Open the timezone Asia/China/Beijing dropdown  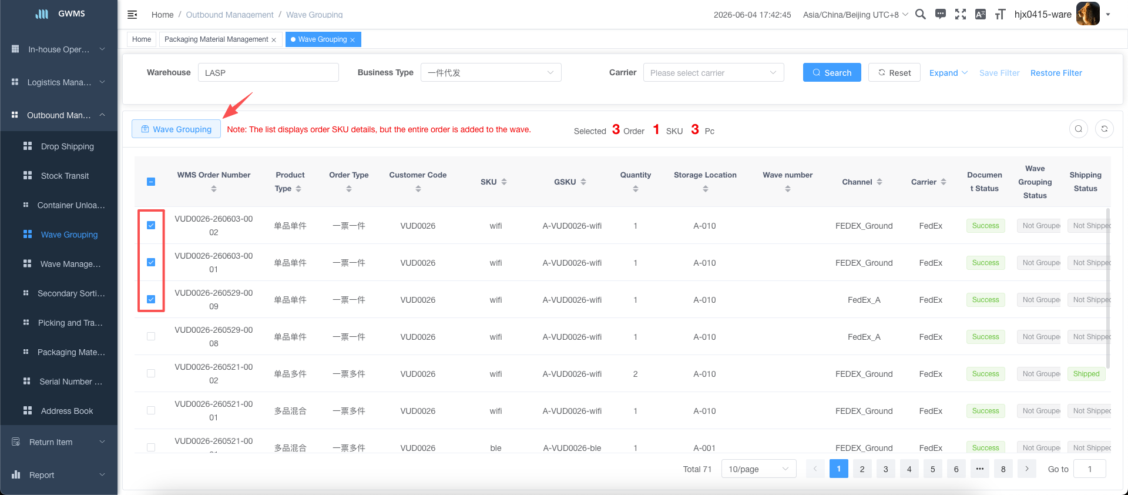pyautogui.click(x=855, y=15)
